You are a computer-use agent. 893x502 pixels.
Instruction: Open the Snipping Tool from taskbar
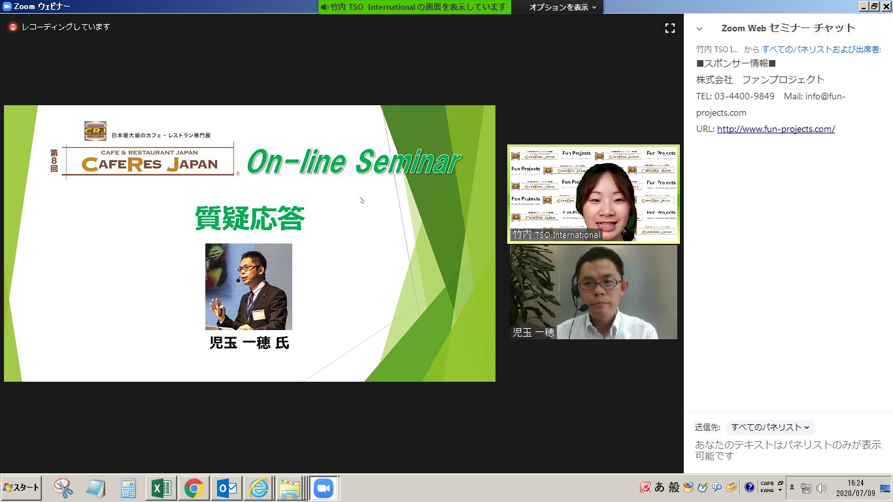pyautogui.click(x=63, y=488)
